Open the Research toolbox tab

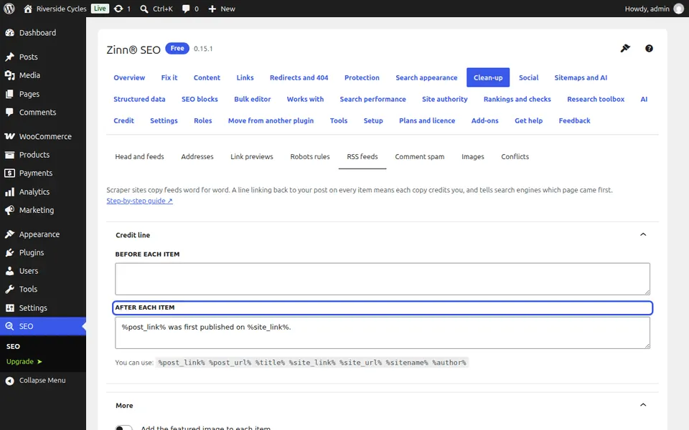596,99
